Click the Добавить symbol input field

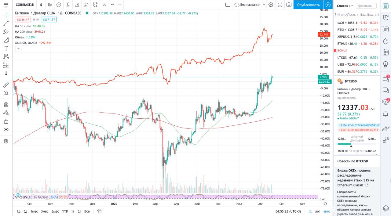click(x=366, y=6)
